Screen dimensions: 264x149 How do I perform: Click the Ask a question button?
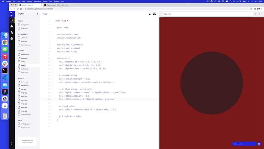coord(244,144)
